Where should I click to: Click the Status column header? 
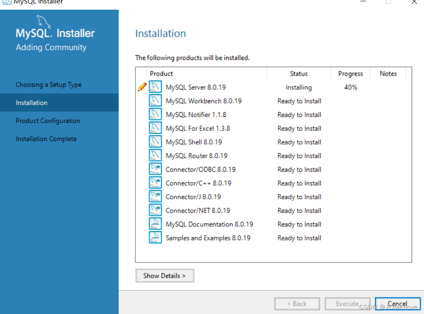click(x=299, y=74)
